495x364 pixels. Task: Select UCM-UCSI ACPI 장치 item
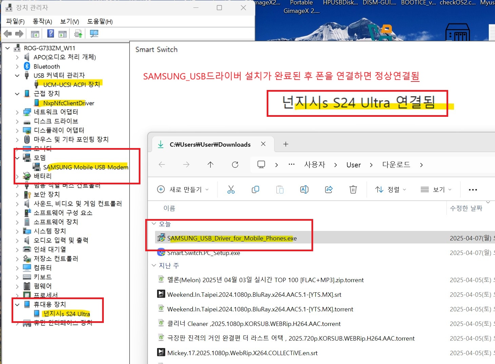click(72, 85)
